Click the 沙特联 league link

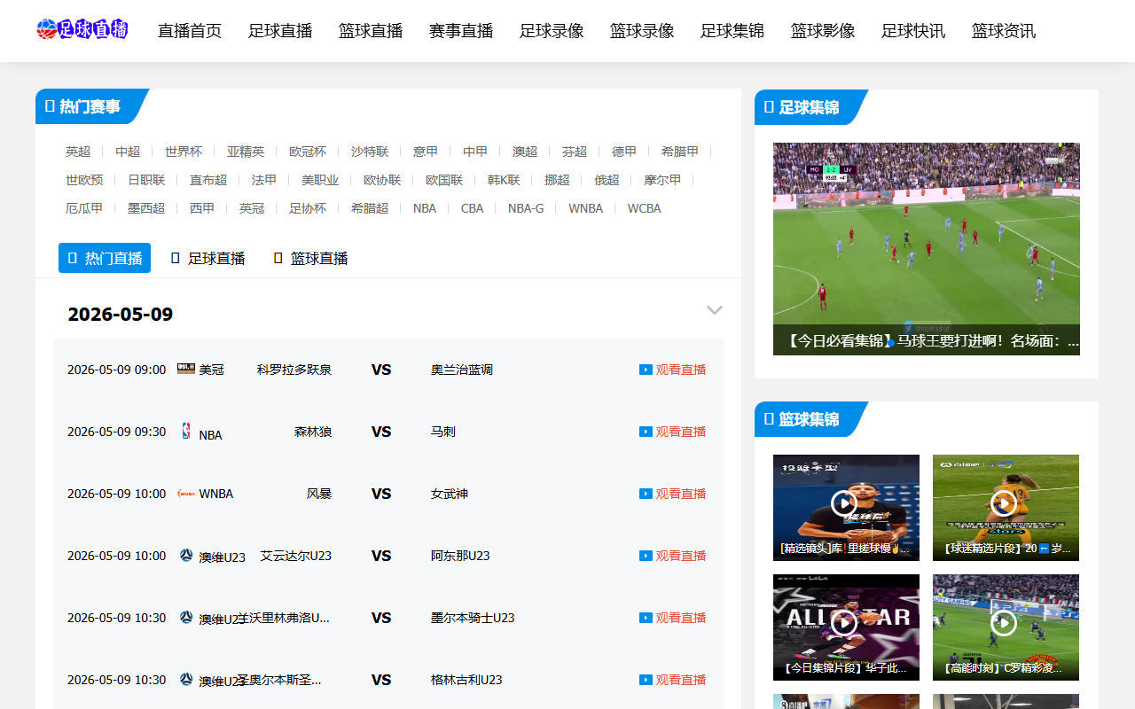coord(370,152)
